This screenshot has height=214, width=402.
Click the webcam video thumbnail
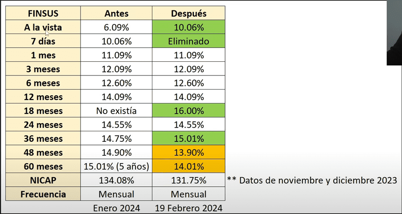(x=394, y=33)
